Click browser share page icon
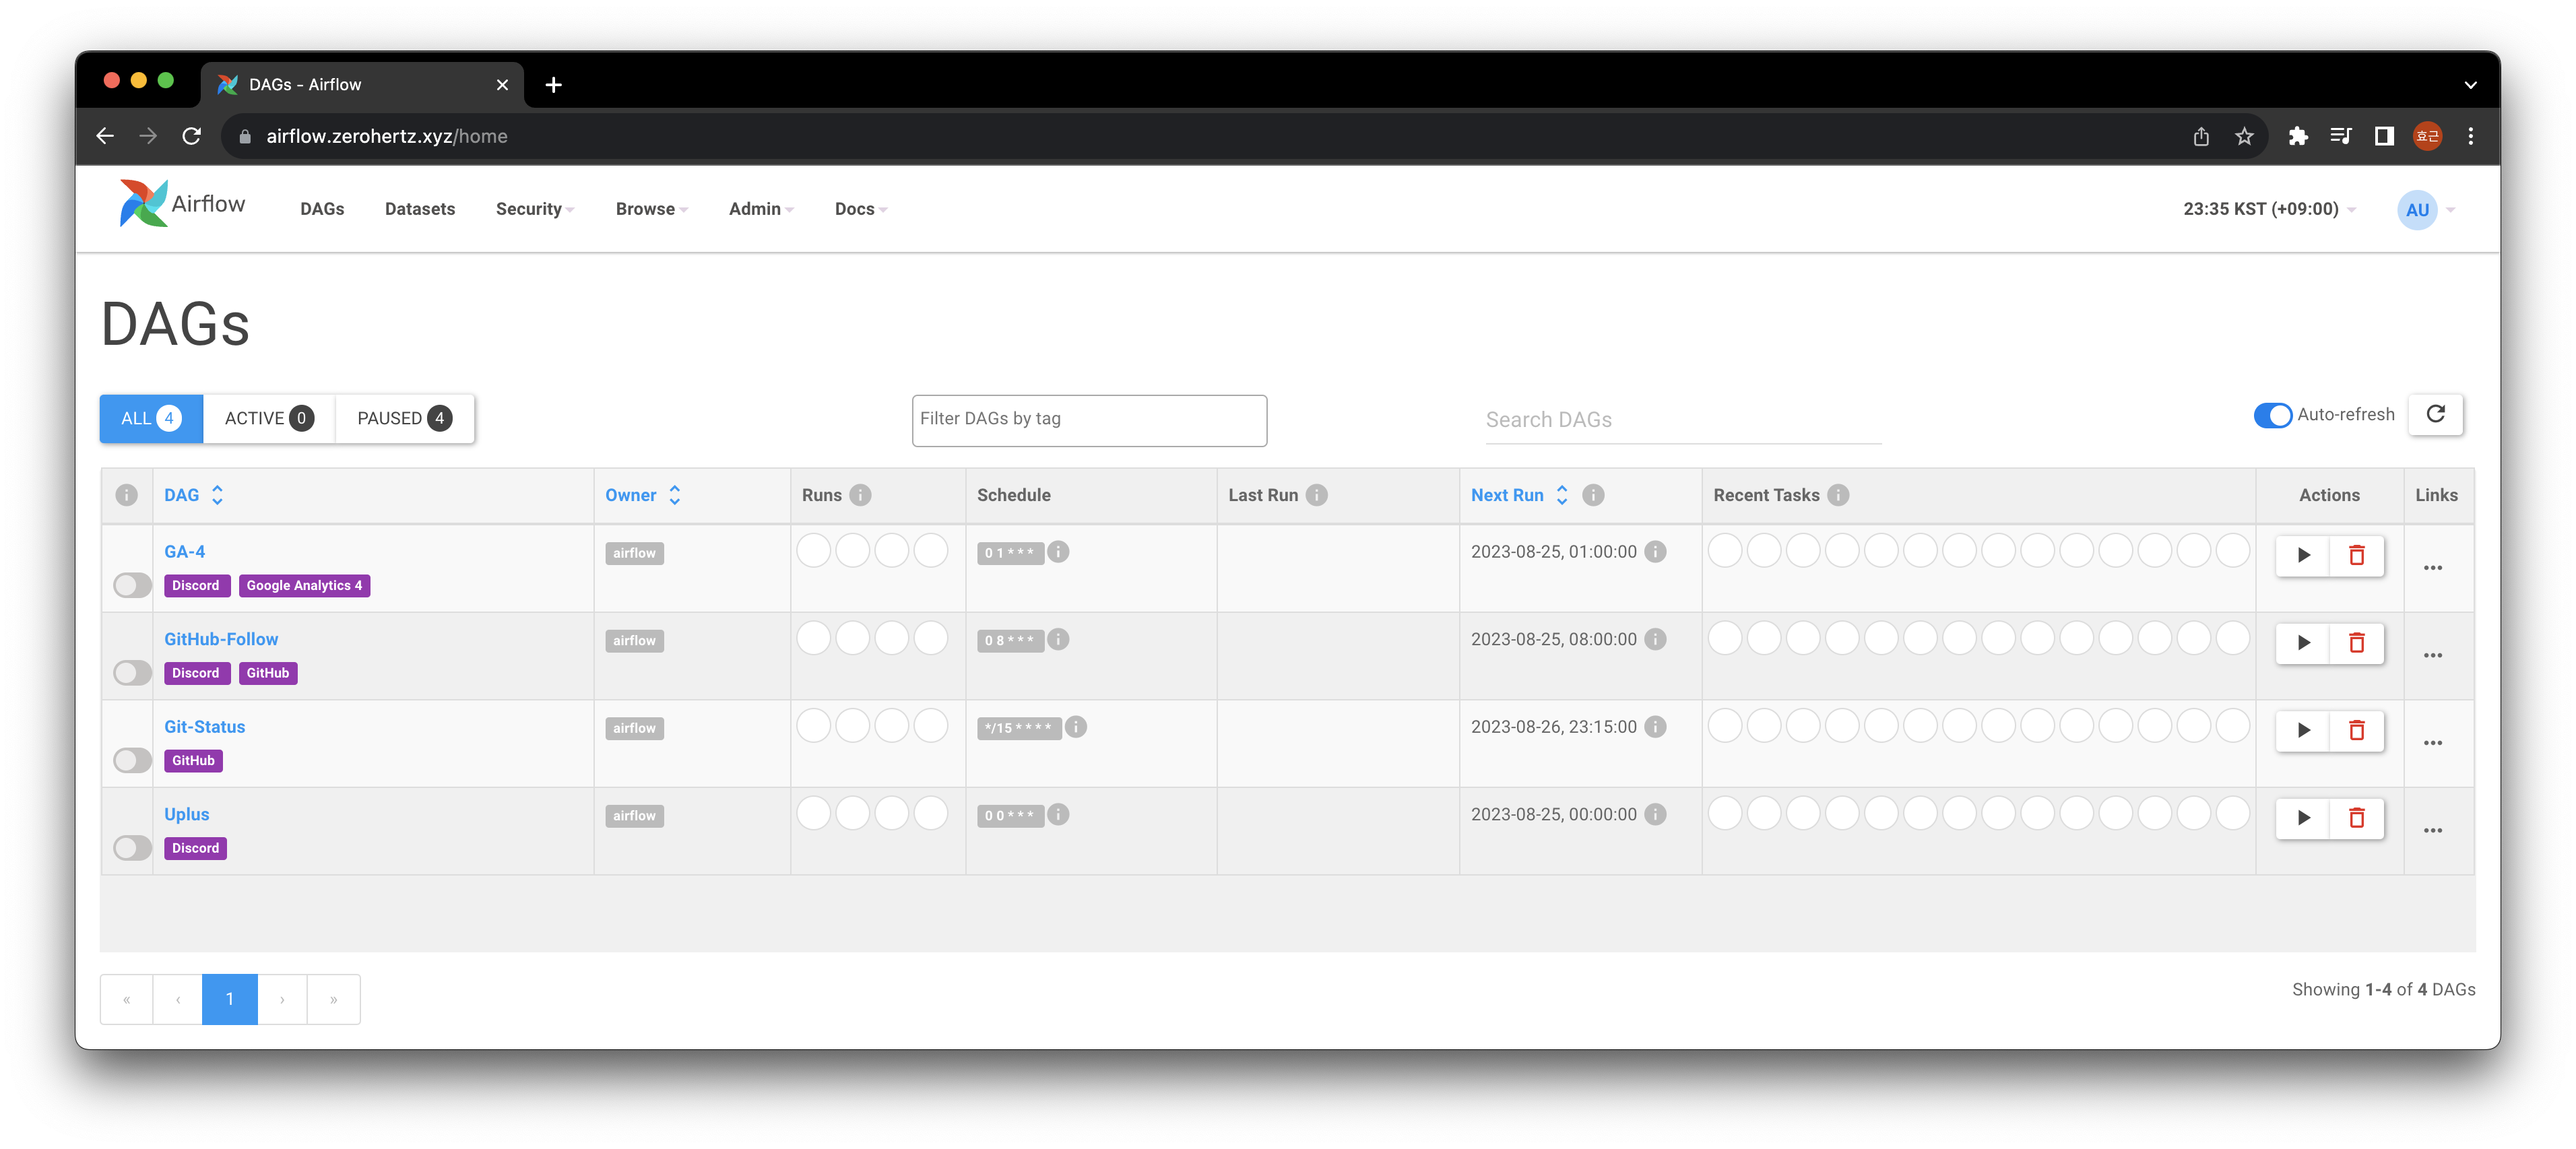Viewport: 2576px width, 1149px height. 2201,136
